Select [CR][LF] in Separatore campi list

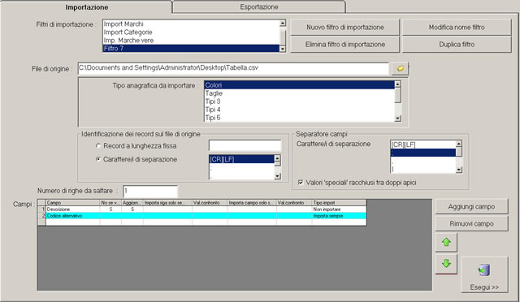click(423, 145)
